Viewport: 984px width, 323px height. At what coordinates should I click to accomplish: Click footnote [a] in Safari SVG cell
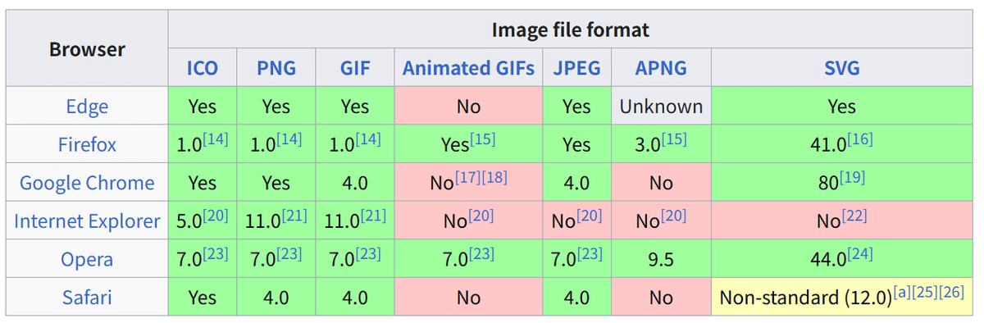(x=900, y=292)
